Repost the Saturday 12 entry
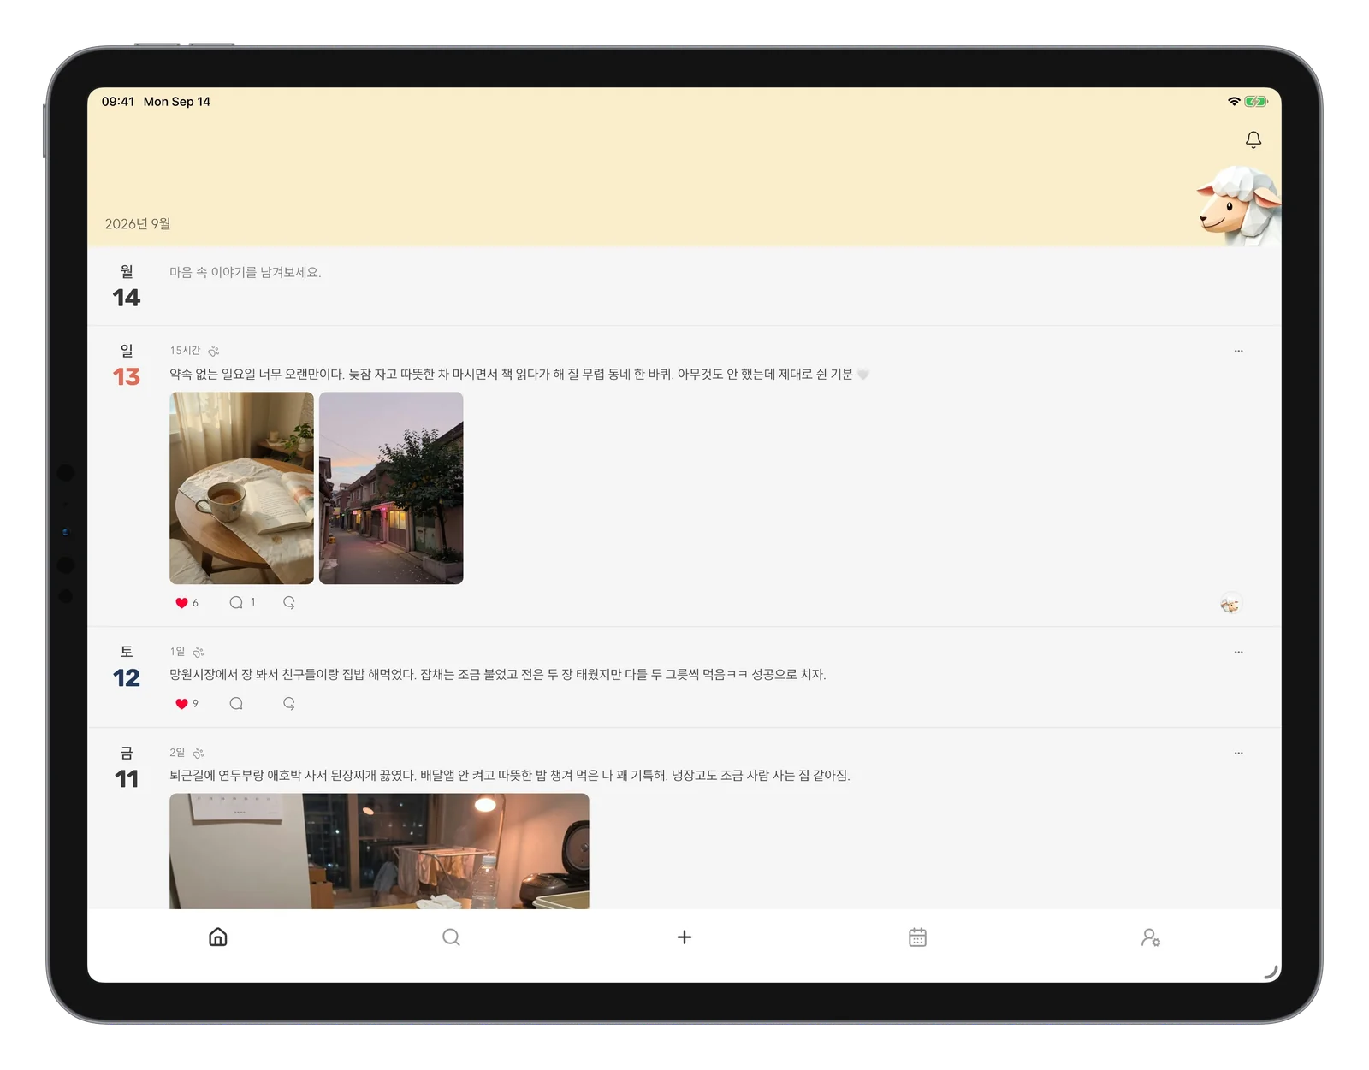Image resolution: width=1369 pixels, height=1070 pixels. tap(289, 704)
